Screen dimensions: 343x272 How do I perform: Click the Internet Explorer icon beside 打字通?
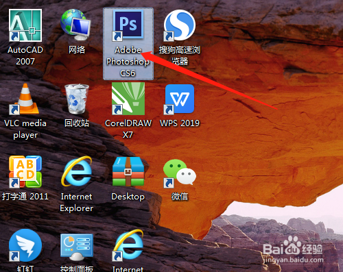77,171
